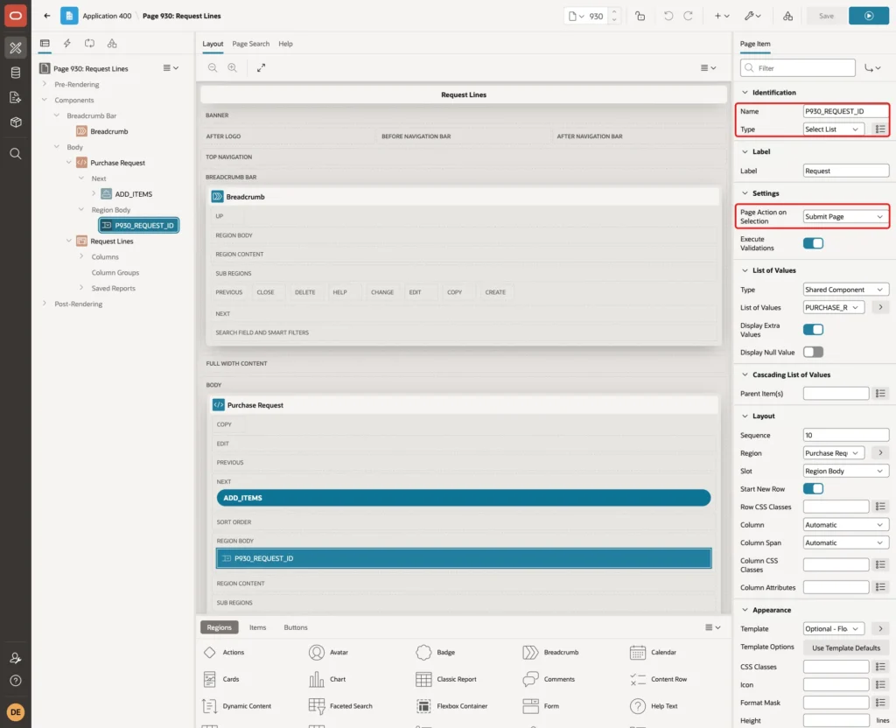Select the Request Lines region in tree
This screenshot has height=728, width=896.
(x=111, y=241)
